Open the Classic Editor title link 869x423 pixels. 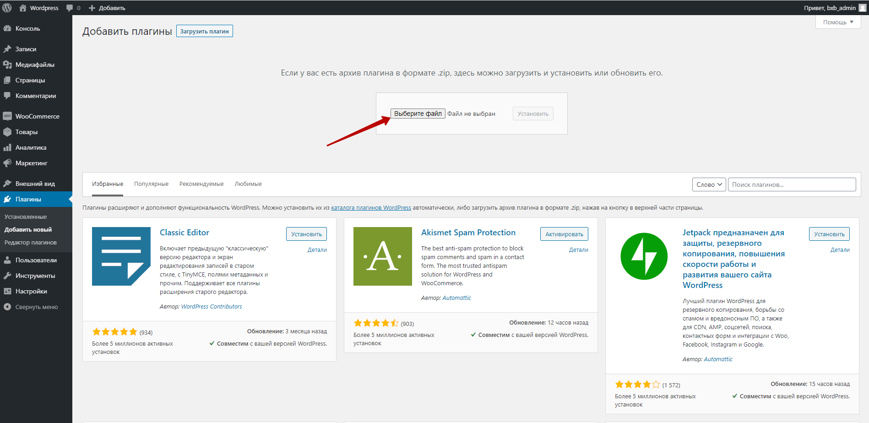[x=185, y=233]
